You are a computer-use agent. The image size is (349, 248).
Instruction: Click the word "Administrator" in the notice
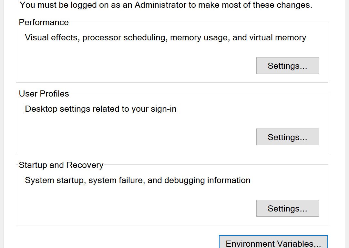coord(159,5)
